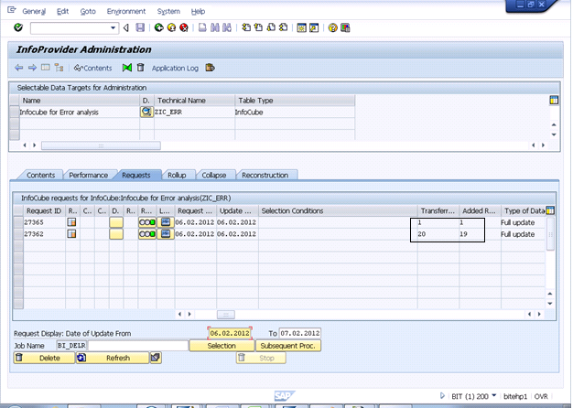The height and width of the screenshot is (408, 573).
Task: Click the icon button right of Refresh
Action: tap(156, 358)
